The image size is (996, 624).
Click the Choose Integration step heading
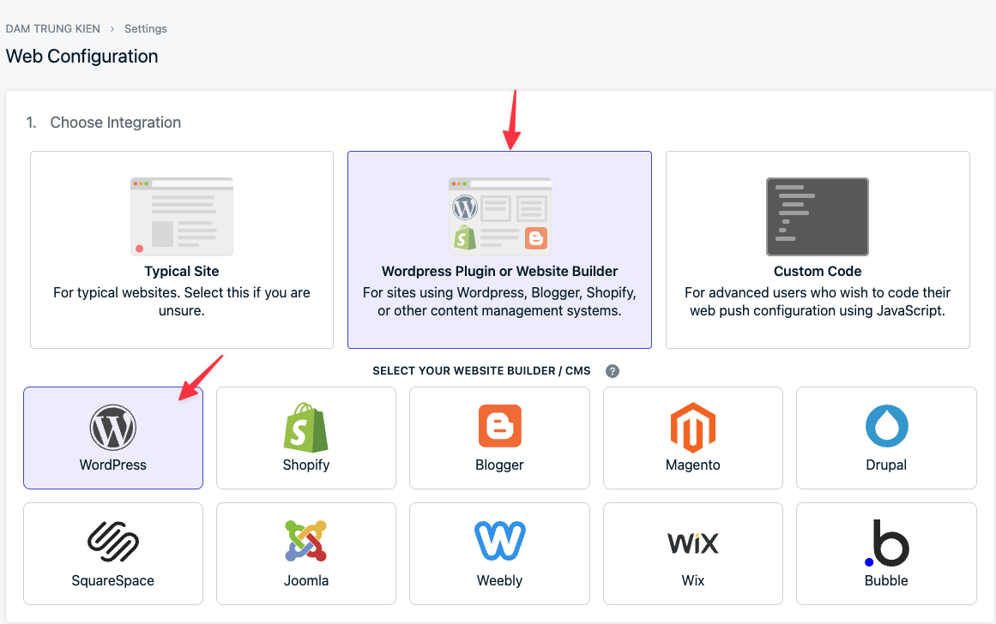click(x=116, y=123)
